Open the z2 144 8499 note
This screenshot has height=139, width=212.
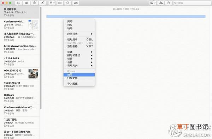pos(20,61)
